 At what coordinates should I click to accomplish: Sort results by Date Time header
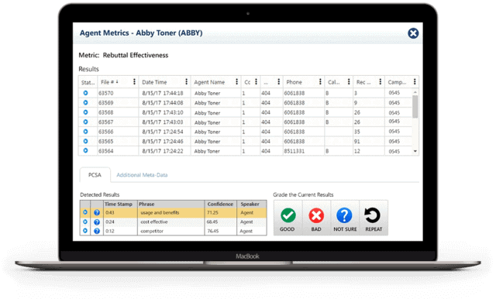pyautogui.click(x=154, y=82)
